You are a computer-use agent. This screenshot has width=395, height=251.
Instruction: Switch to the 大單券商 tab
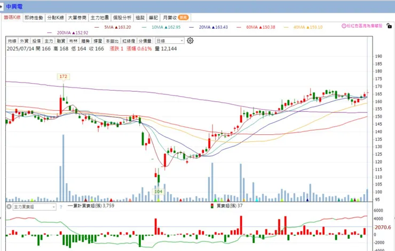(x=77, y=18)
